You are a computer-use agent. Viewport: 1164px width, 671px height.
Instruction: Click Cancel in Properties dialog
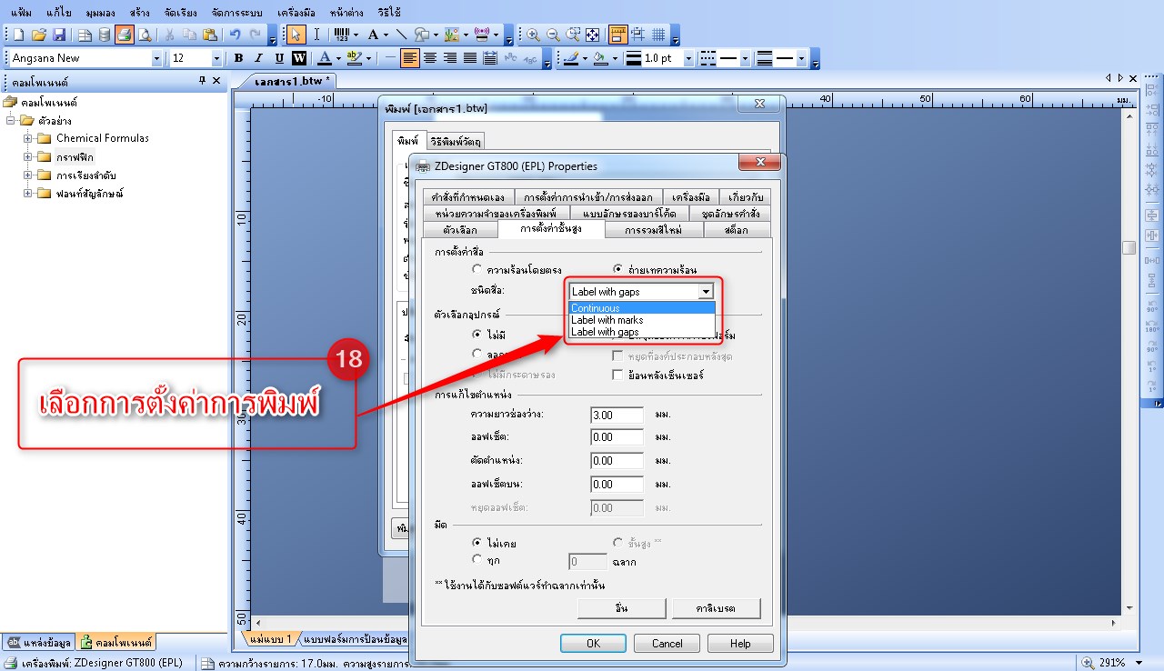click(x=667, y=643)
